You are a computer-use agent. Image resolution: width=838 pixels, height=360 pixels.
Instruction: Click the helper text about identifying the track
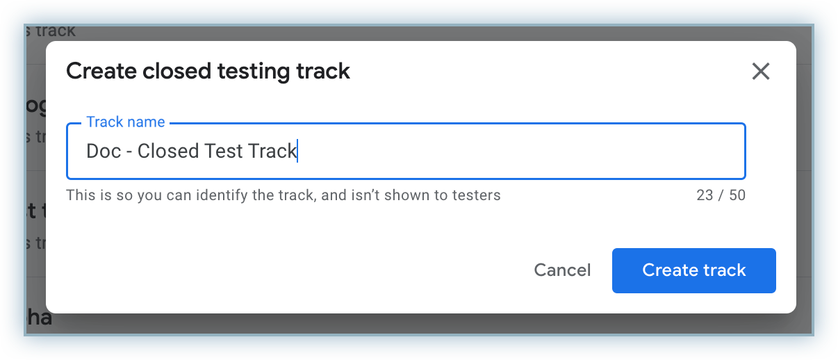(x=283, y=195)
